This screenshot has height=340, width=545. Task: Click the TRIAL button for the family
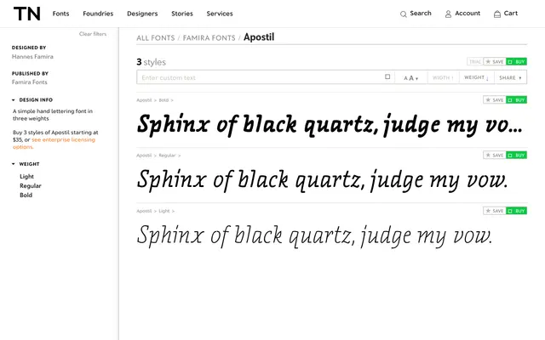[475, 62]
